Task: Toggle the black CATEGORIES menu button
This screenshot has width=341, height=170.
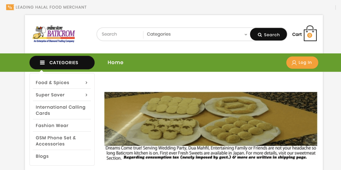Action: [62, 63]
